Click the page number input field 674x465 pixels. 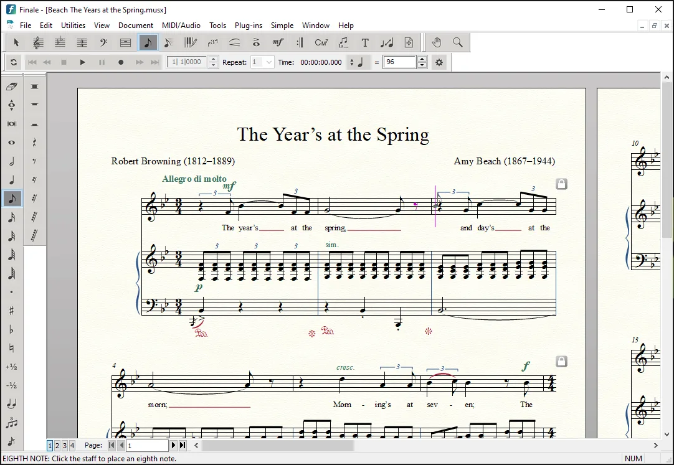click(147, 446)
